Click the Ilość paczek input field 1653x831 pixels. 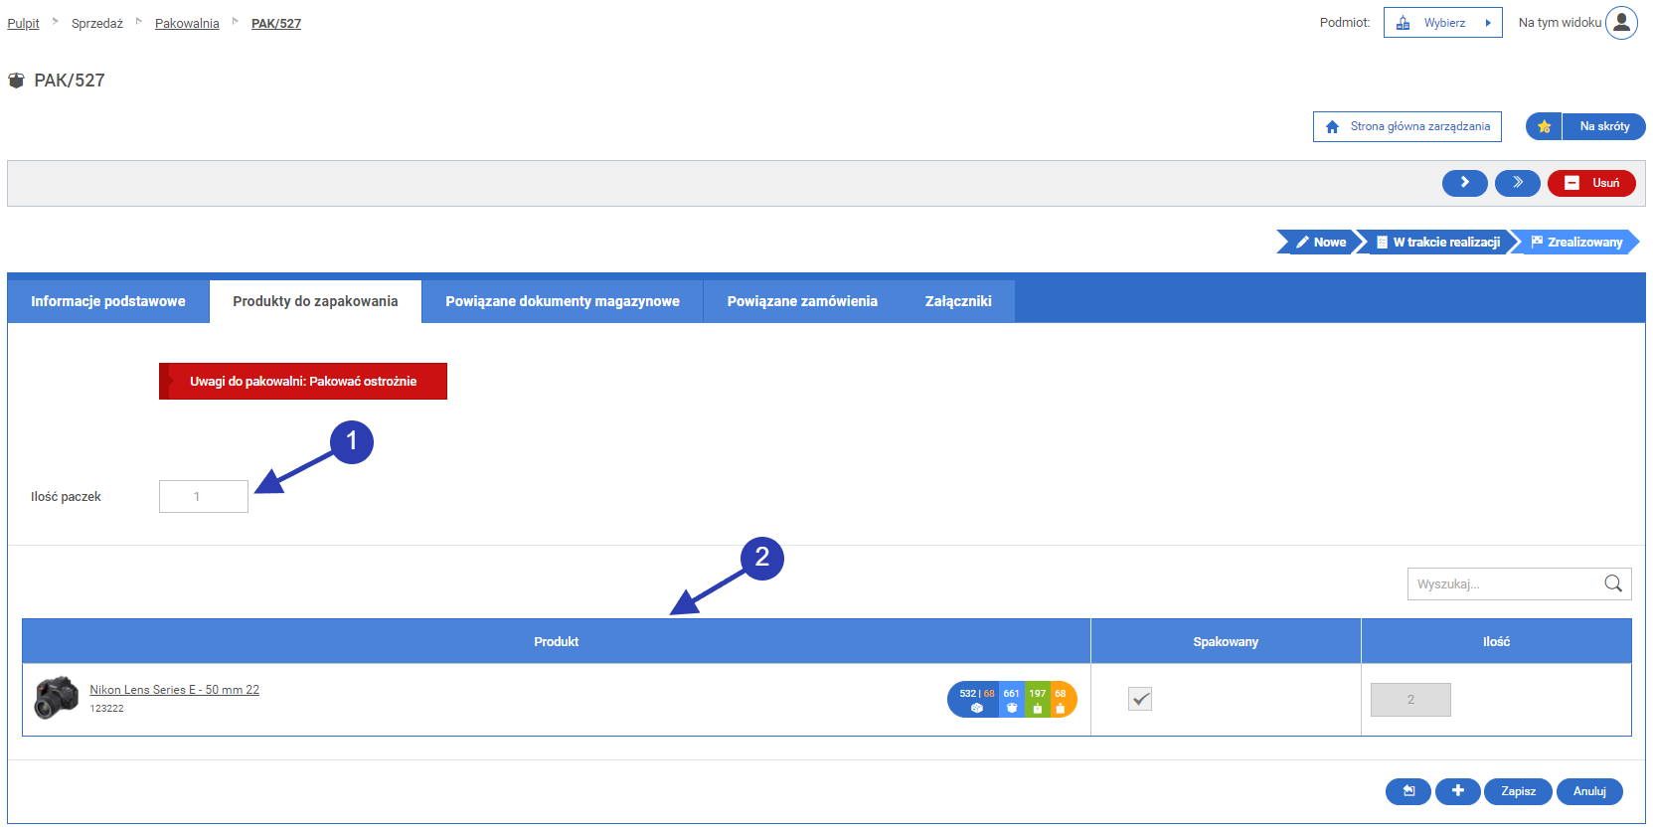[203, 497]
